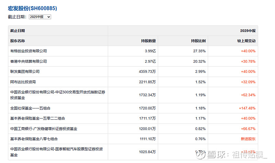
Task: Click 基本养老保险基金一五零二二组合 name
Action: coord(37,118)
